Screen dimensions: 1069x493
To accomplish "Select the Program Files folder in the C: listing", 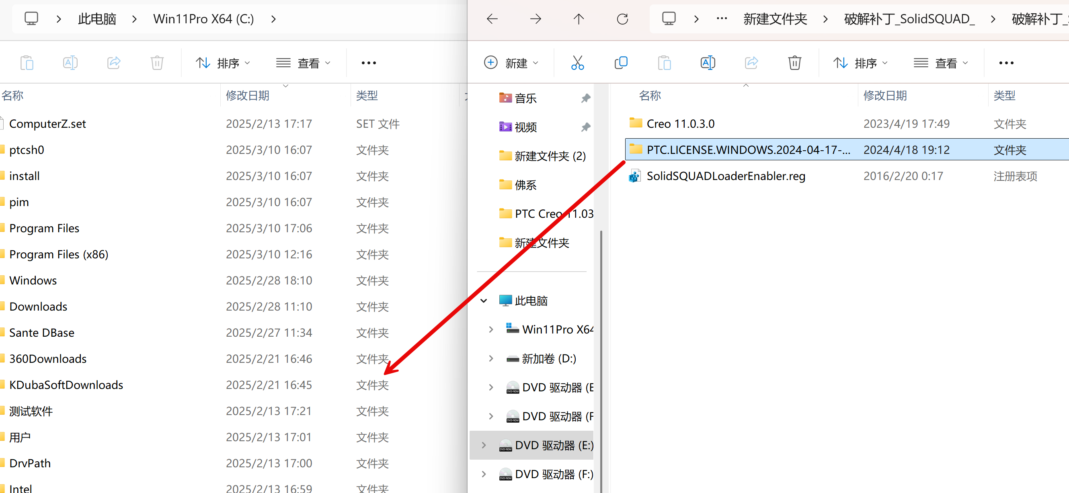I will point(44,228).
